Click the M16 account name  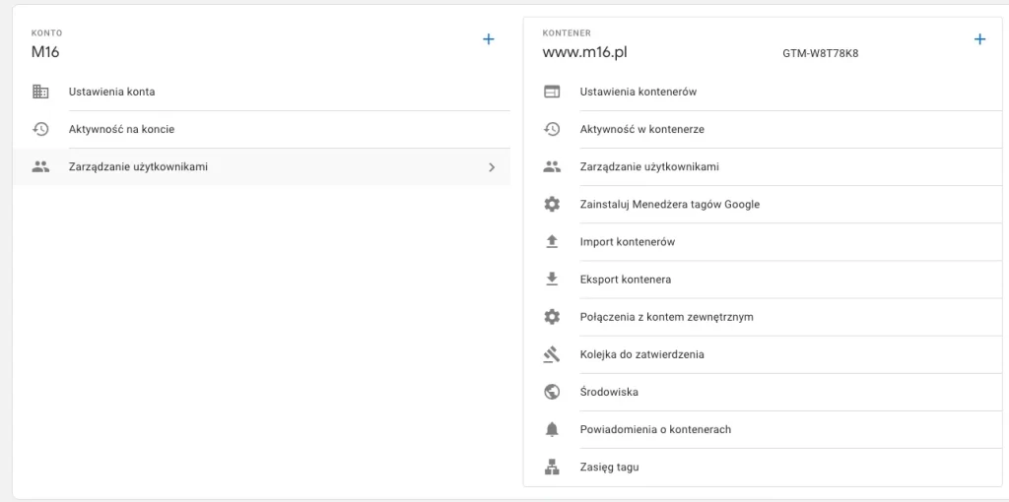45,53
